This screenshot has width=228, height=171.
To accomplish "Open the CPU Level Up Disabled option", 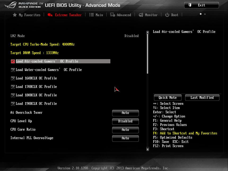I will click(125, 121).
